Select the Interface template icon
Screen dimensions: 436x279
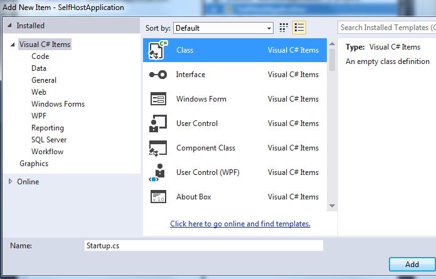click(x=158, y=75)
